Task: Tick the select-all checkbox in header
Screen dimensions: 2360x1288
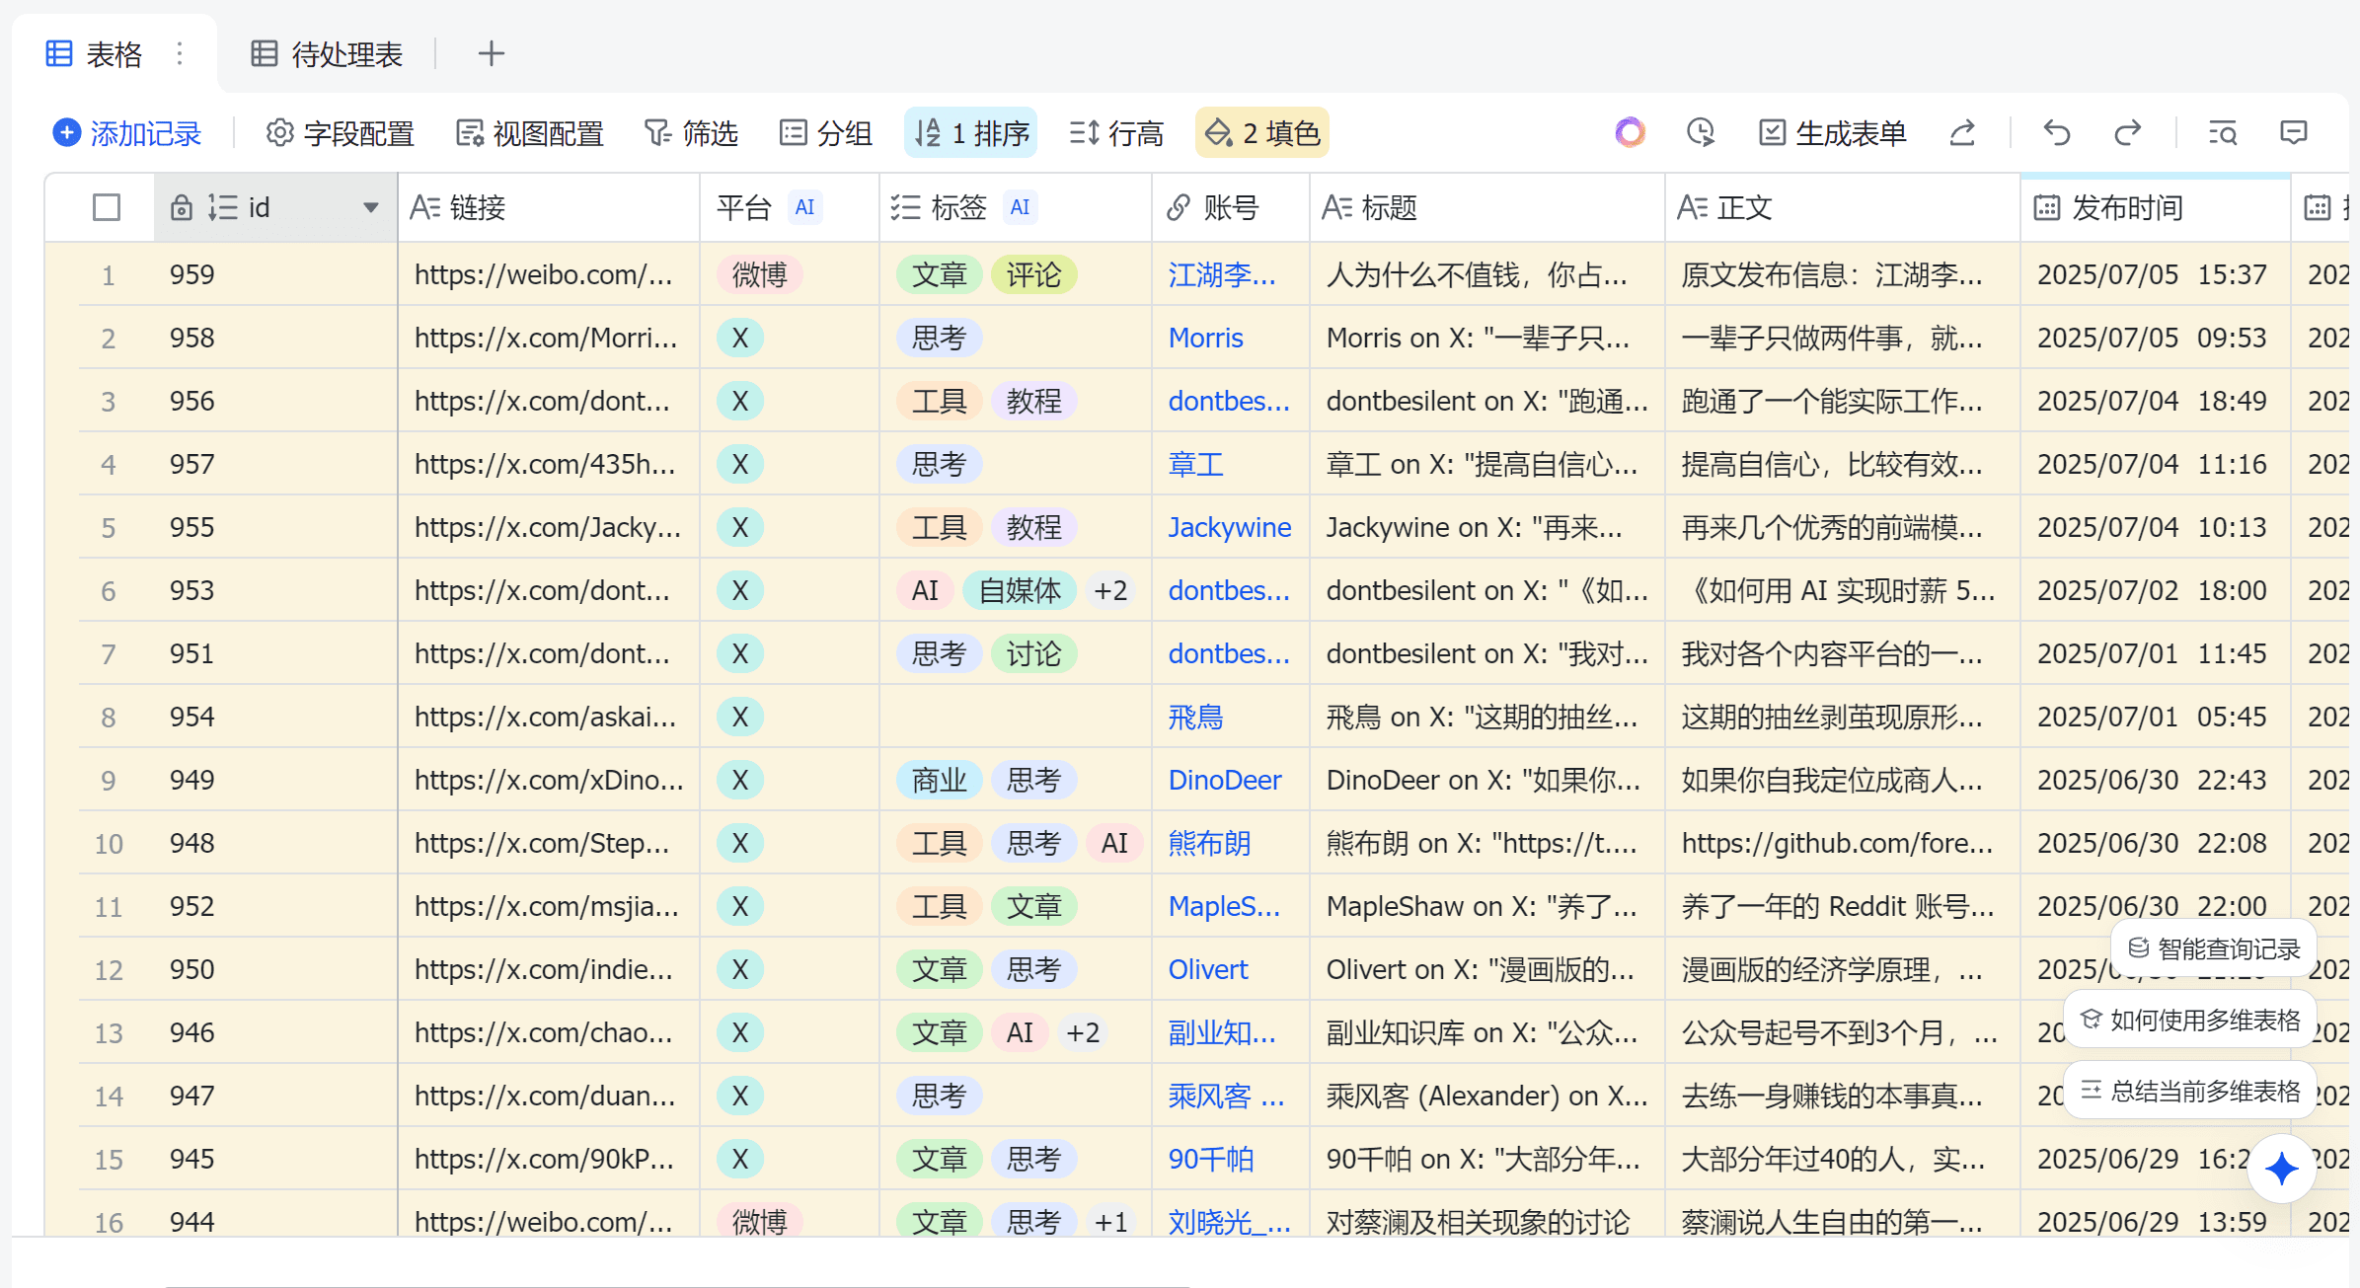Action: pyautogui.click(x=107, y=207)
